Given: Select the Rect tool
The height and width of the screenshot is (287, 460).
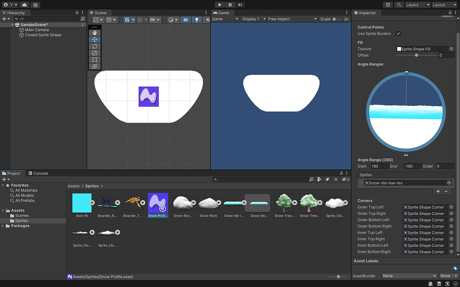Looking at the screenshot, I should 95,59.
